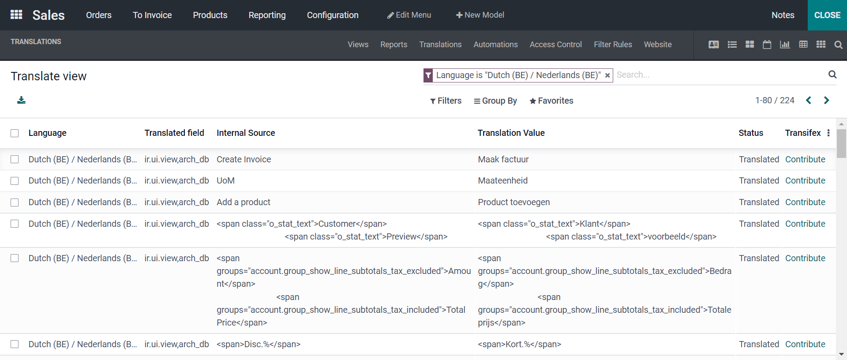Open the pivot table view icon

(x=803, y=45)
